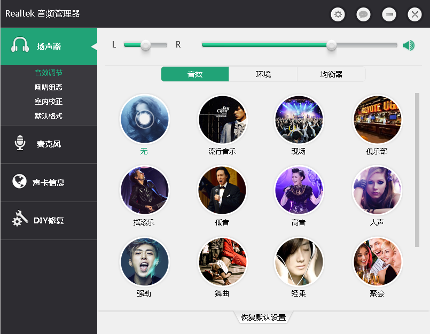Open the feedback chat bubble icon
430x334 pixels.
[x=363, y=14]
